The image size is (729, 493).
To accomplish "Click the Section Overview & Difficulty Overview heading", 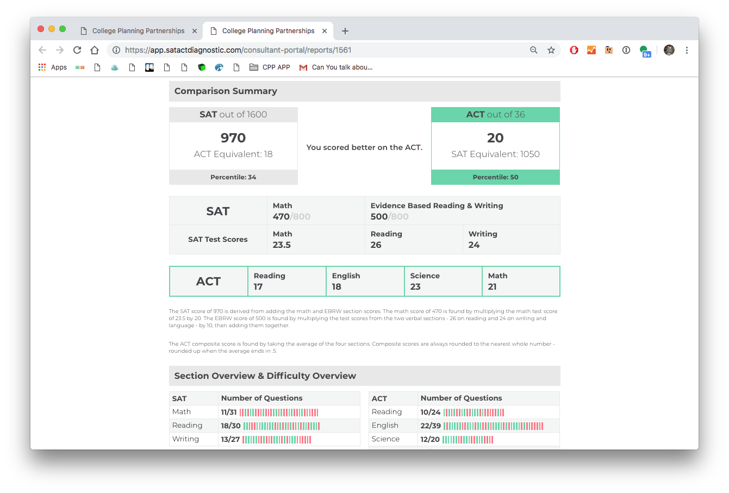I will (x=265, y=376).
